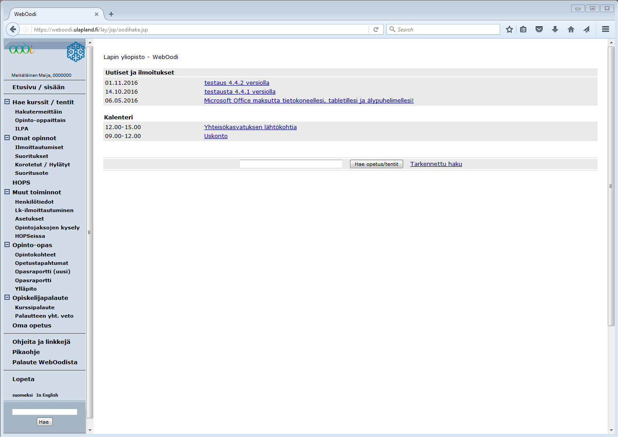Open Microsoft Office maksutta news link

[x=309, y=101]
